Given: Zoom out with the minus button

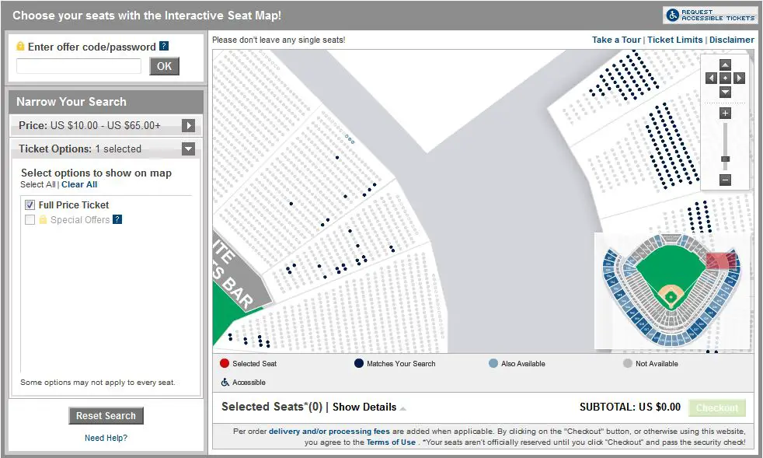Looking at the screenshot, I should coord(725,180).
